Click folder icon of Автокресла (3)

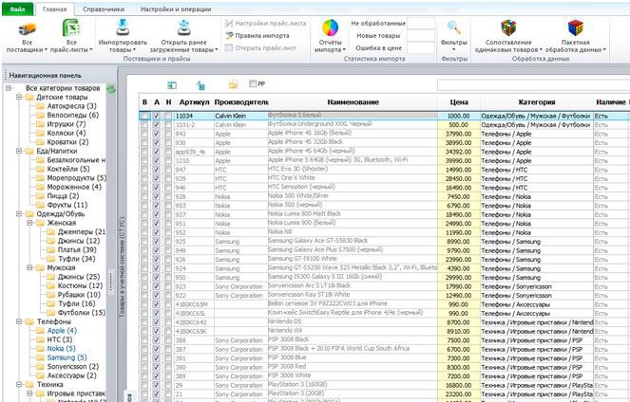pyautogui.click(x=40, y=106)
